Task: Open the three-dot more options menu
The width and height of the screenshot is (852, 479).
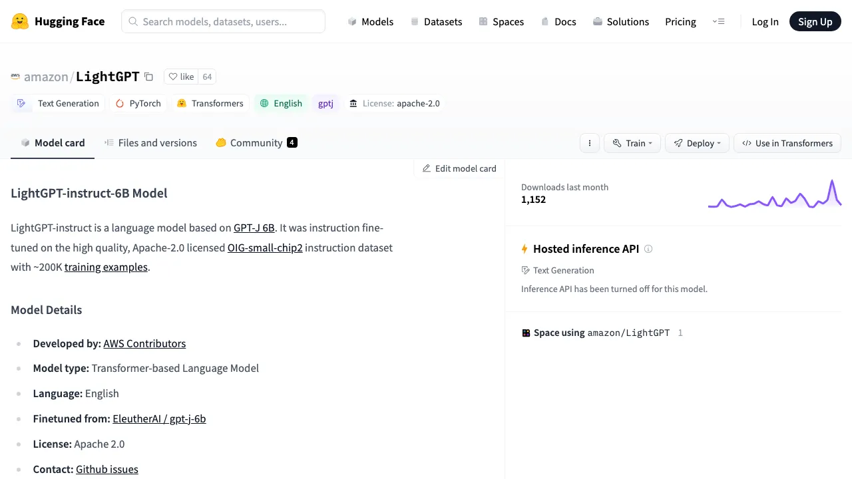Action: (x=590, y=143)
